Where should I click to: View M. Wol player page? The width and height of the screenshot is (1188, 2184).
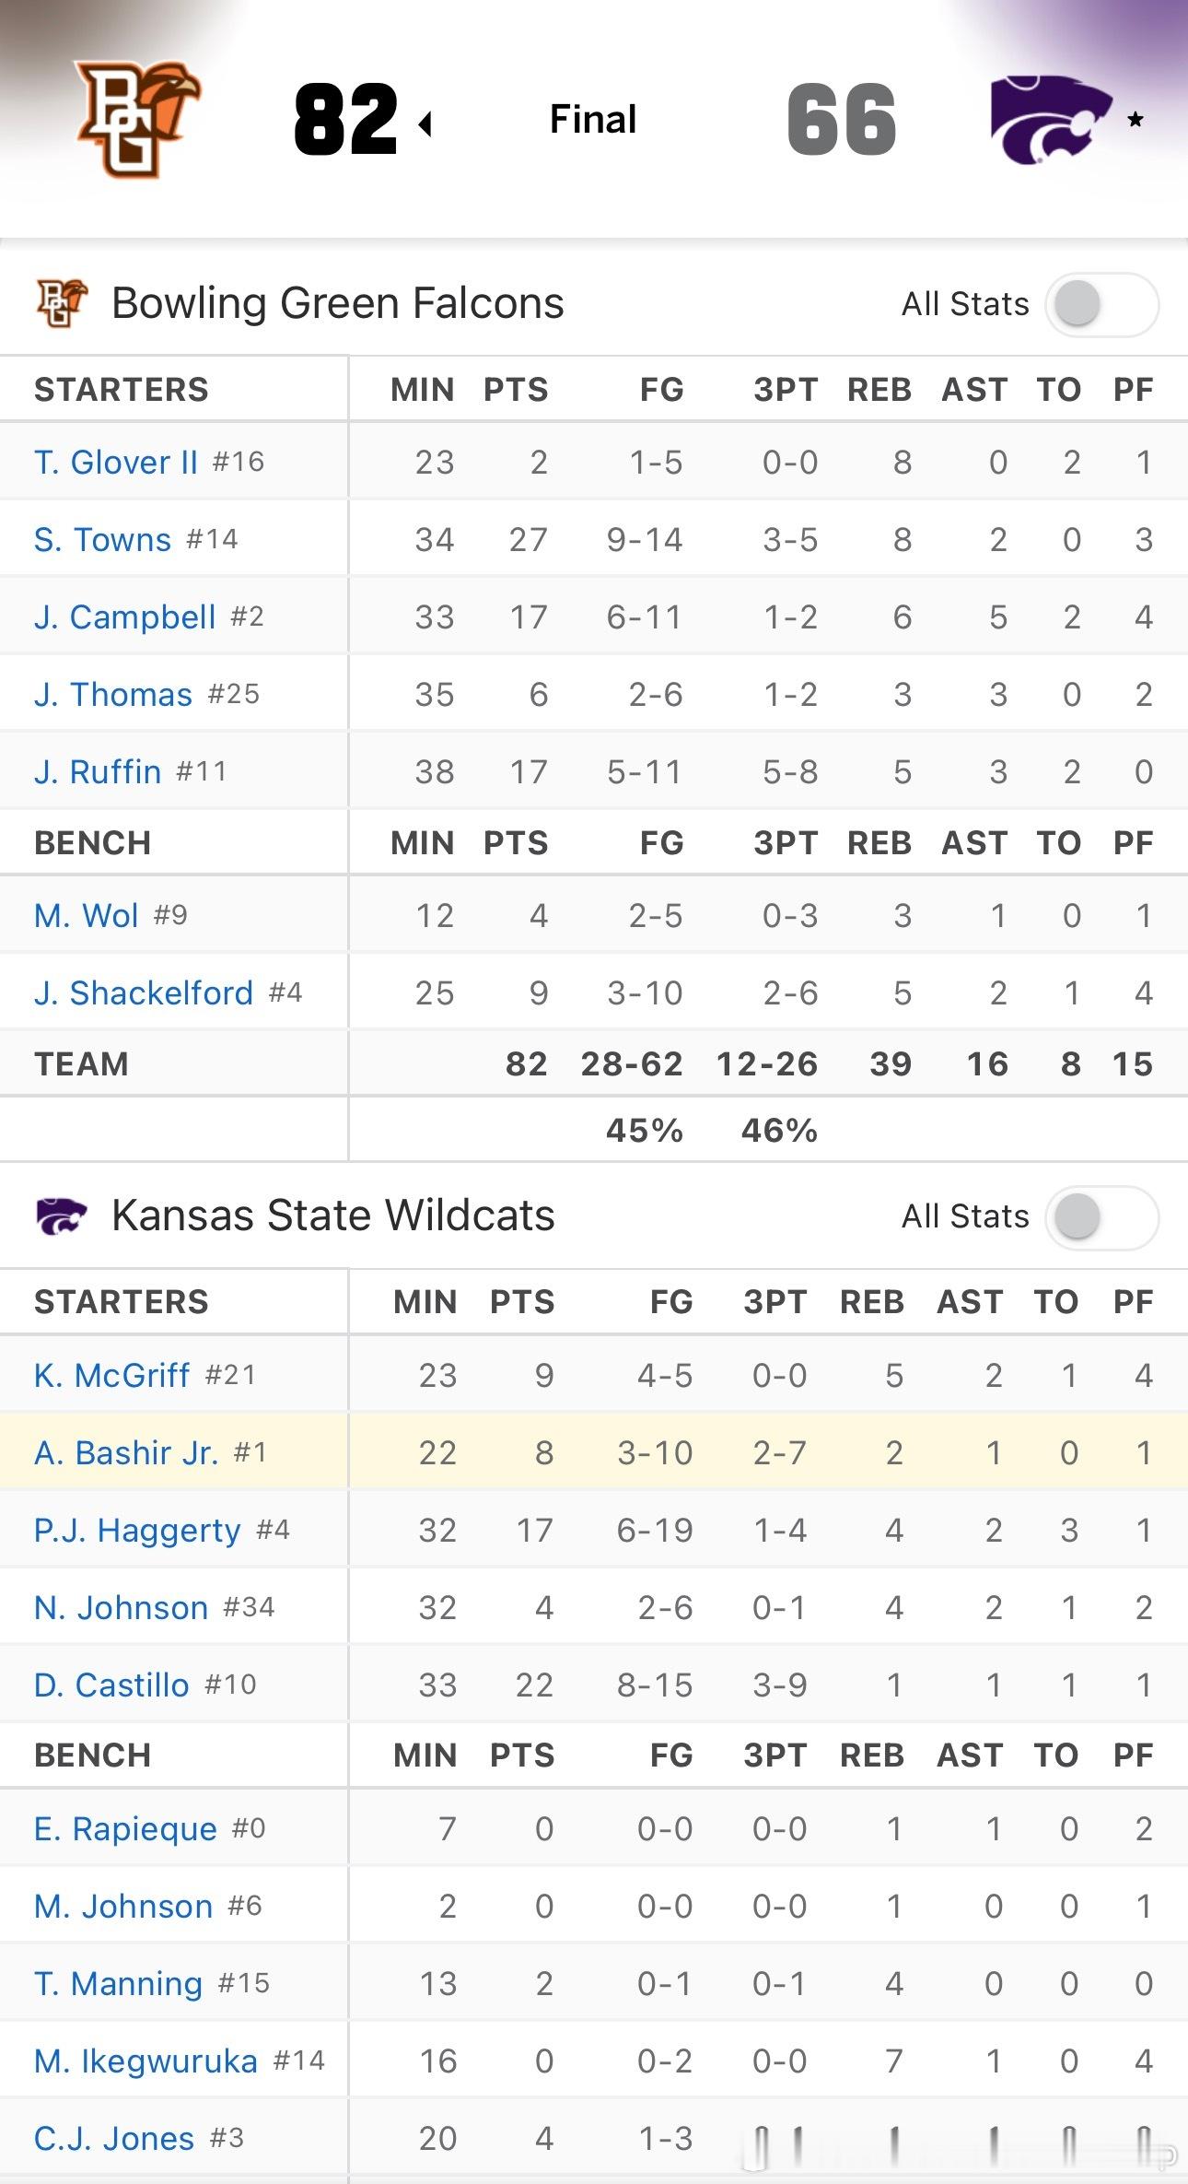(x=85, y=914)
